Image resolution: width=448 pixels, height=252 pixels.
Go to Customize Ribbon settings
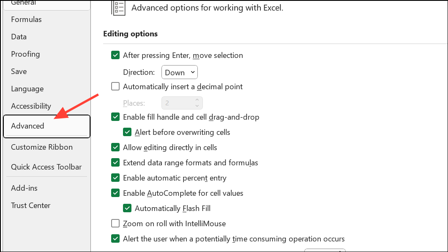42,147
